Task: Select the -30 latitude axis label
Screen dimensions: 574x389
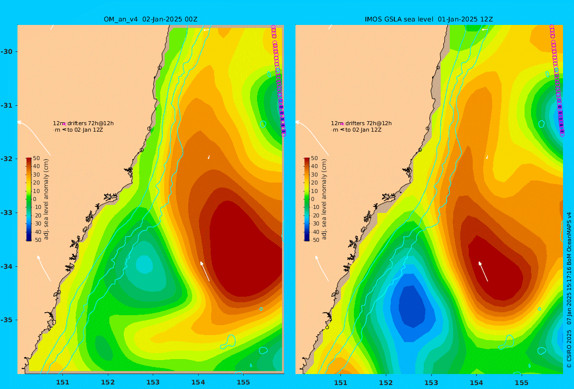Action: (x=6, y=51)
